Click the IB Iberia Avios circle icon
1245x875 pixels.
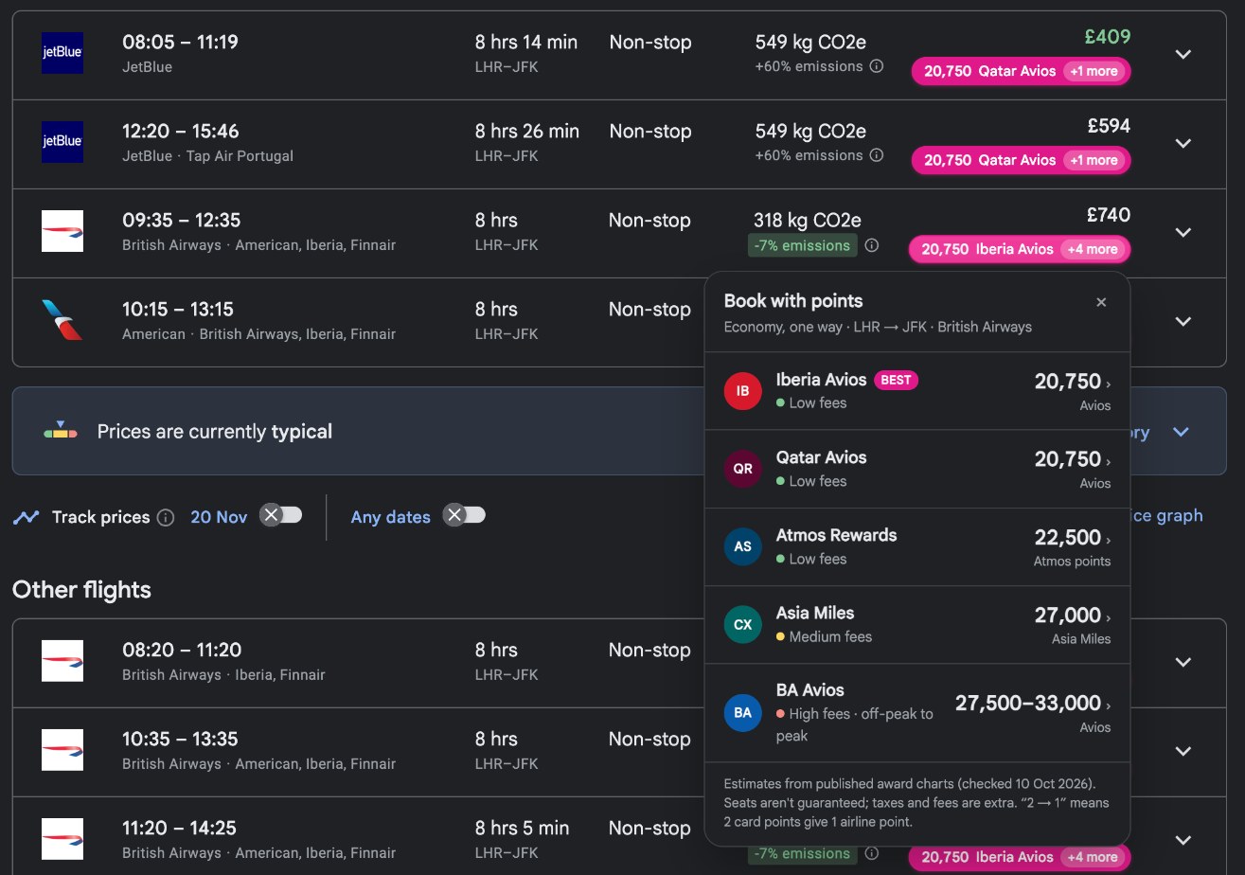pos(743,391)
